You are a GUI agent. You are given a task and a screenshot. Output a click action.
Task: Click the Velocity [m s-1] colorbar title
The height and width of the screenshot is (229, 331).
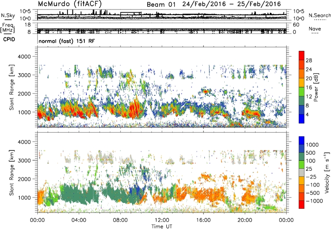[327, 172]
